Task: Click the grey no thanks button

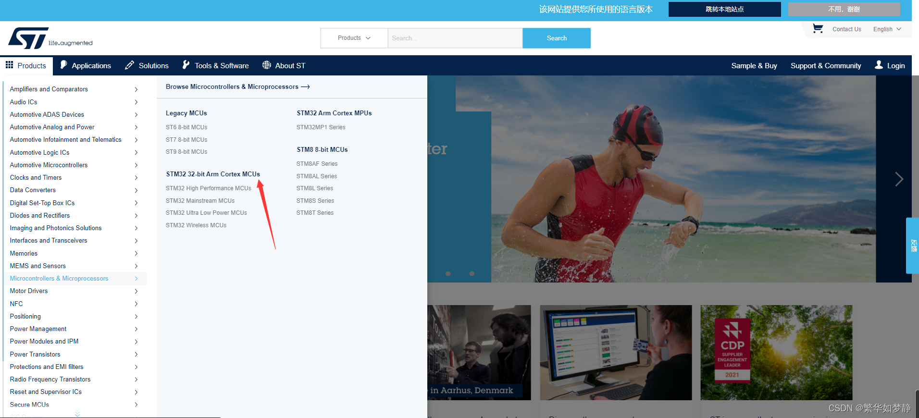Action: [844, 9]
